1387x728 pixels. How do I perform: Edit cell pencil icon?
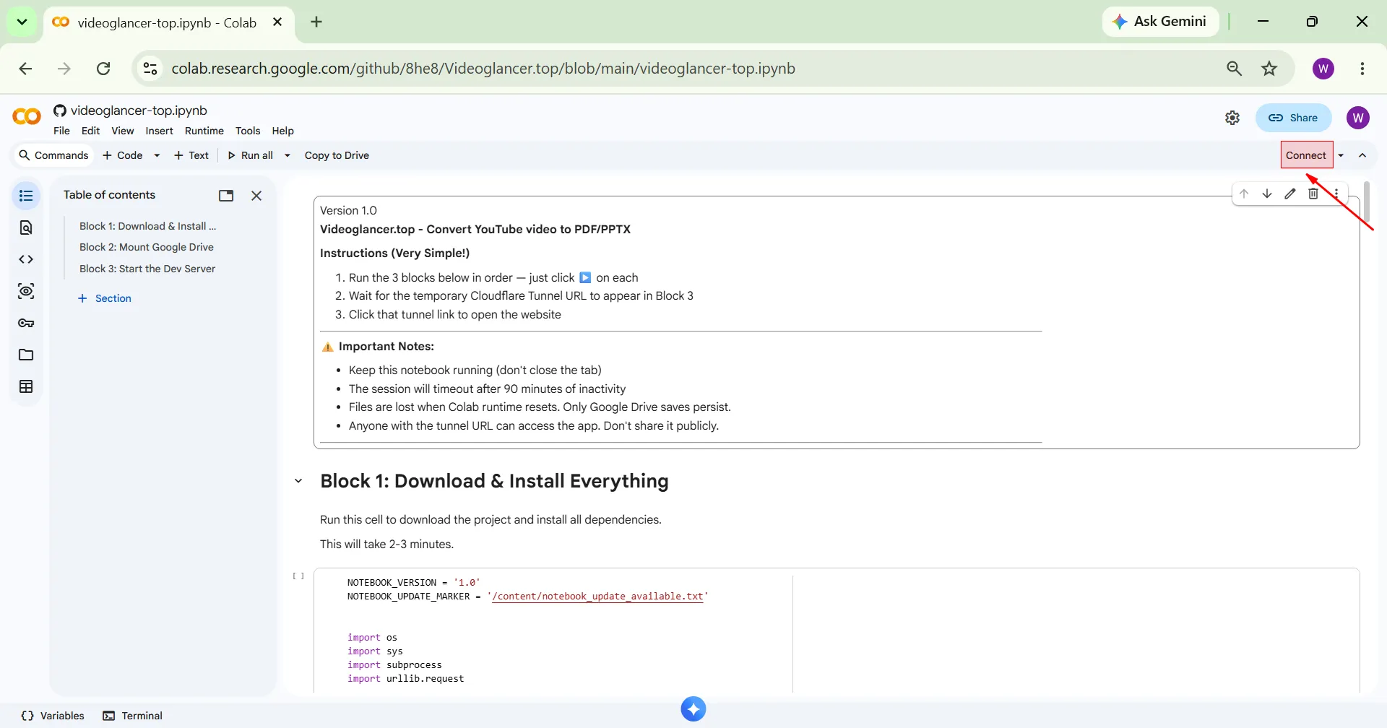click(x=1290, y=194)
